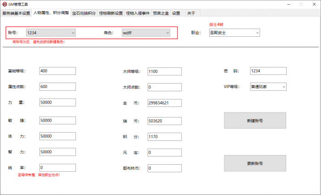Expand the 职业 dropdown showing 圣殿武士
Screen dimensions: 321x195
click(x=234, y=33)
